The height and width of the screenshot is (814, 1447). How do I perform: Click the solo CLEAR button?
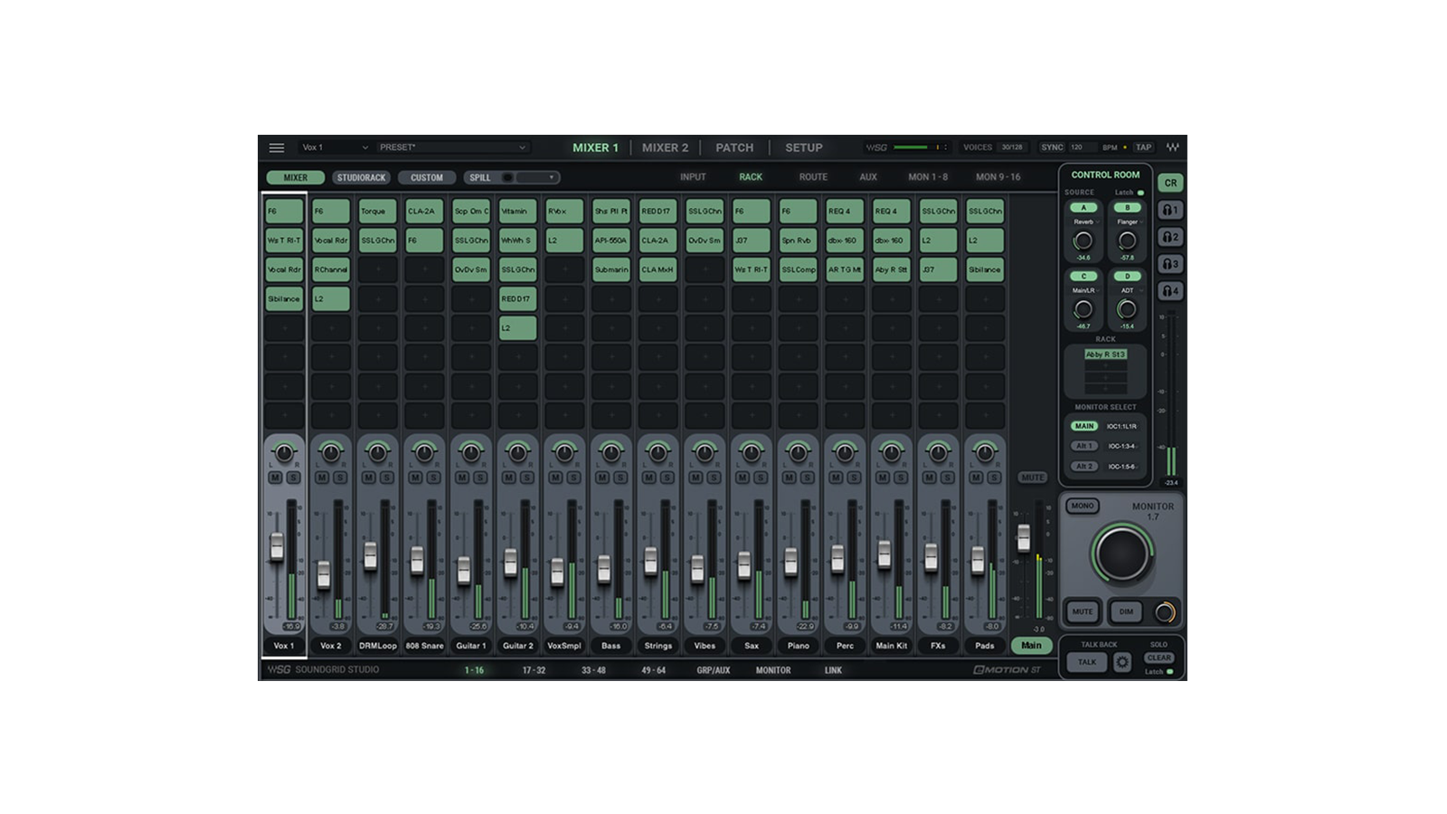point(1159,658)
